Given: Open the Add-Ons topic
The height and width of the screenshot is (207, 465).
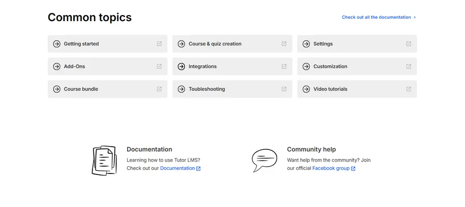Looking at the screenshot, I should coord(107,67).
